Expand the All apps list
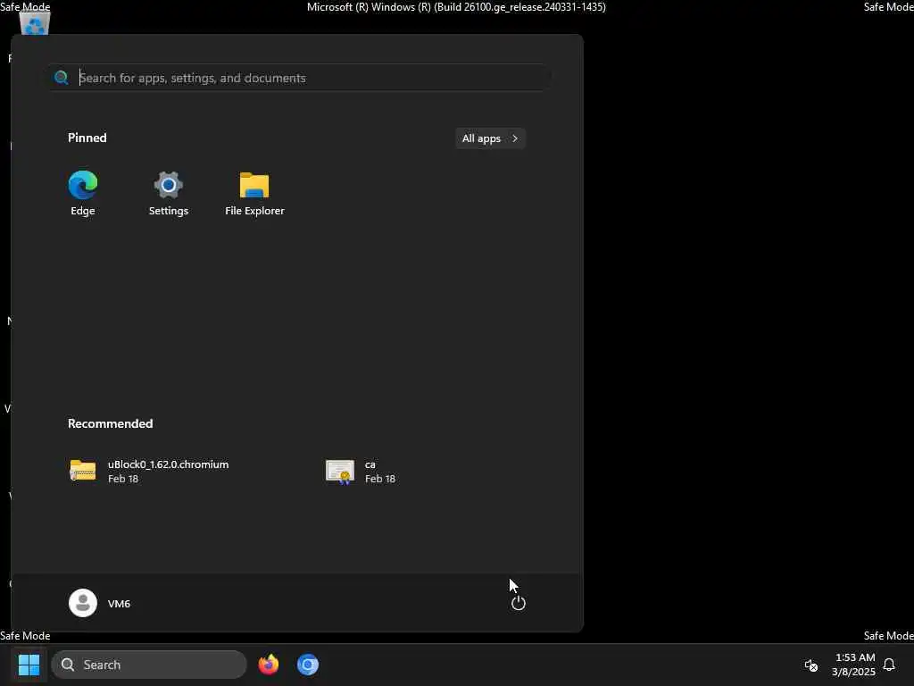This screenshot has height=686, width=914. pos(490,138)
